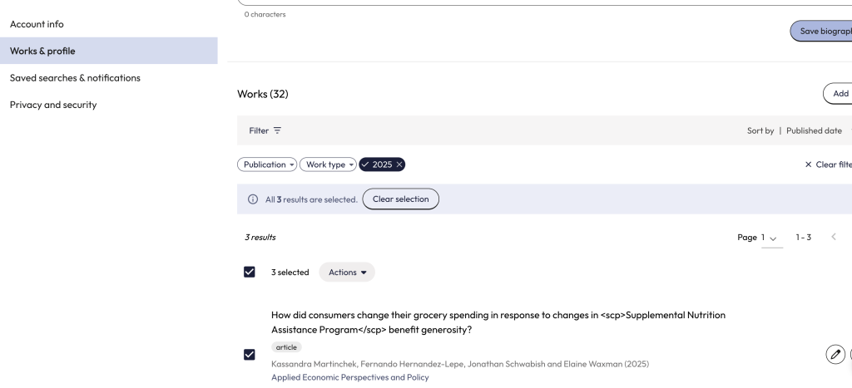Open the Page number selector
This screenshot has width=852, height=388.
[768, 238]
